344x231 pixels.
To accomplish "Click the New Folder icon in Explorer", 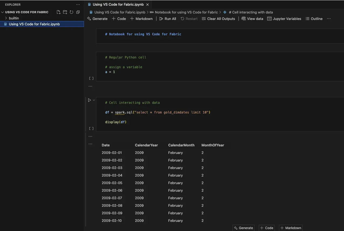I will 65,12.
